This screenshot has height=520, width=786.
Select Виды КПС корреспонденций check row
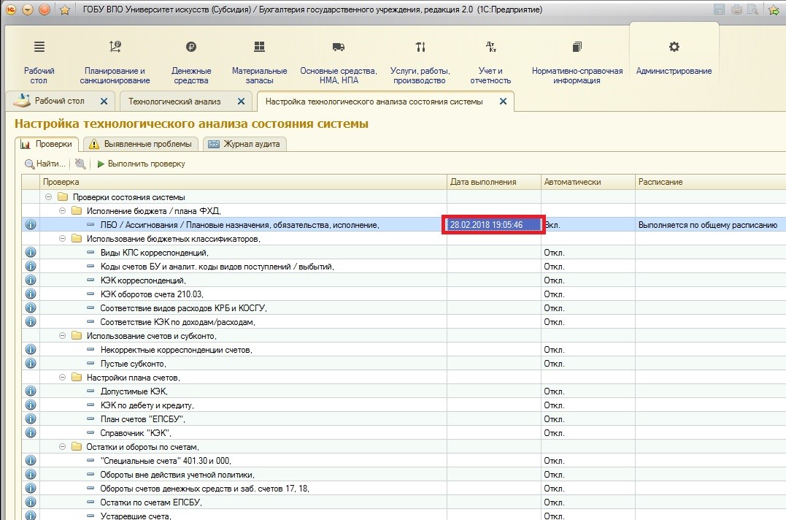click(153, 253)
